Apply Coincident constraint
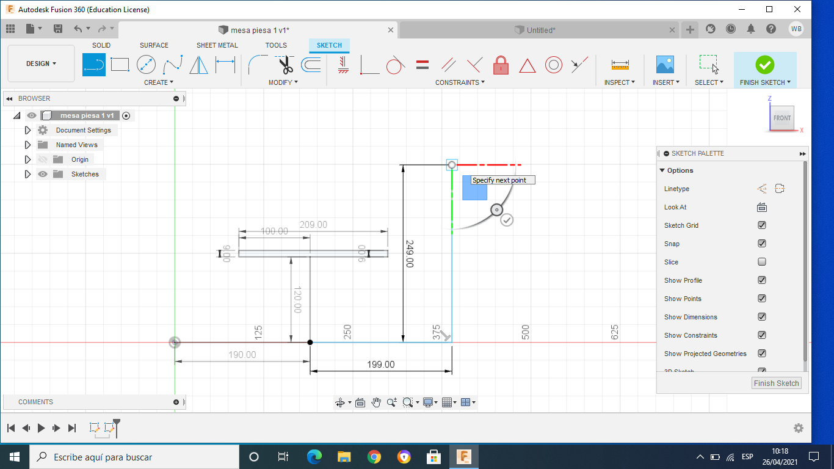834x469 pixels. 369,64
